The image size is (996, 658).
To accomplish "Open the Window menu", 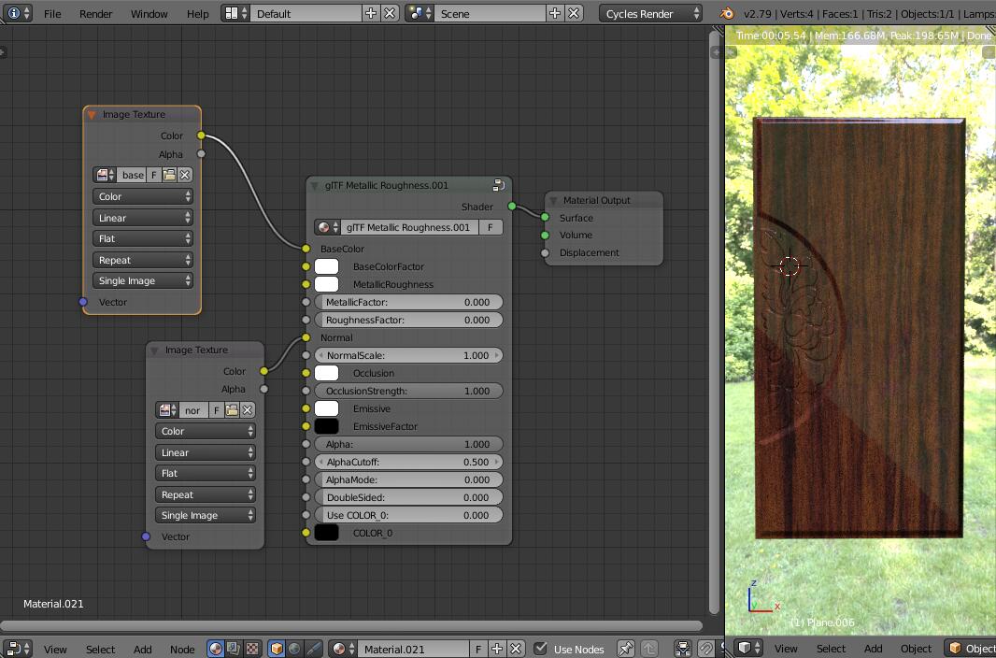I will (149, 13).
